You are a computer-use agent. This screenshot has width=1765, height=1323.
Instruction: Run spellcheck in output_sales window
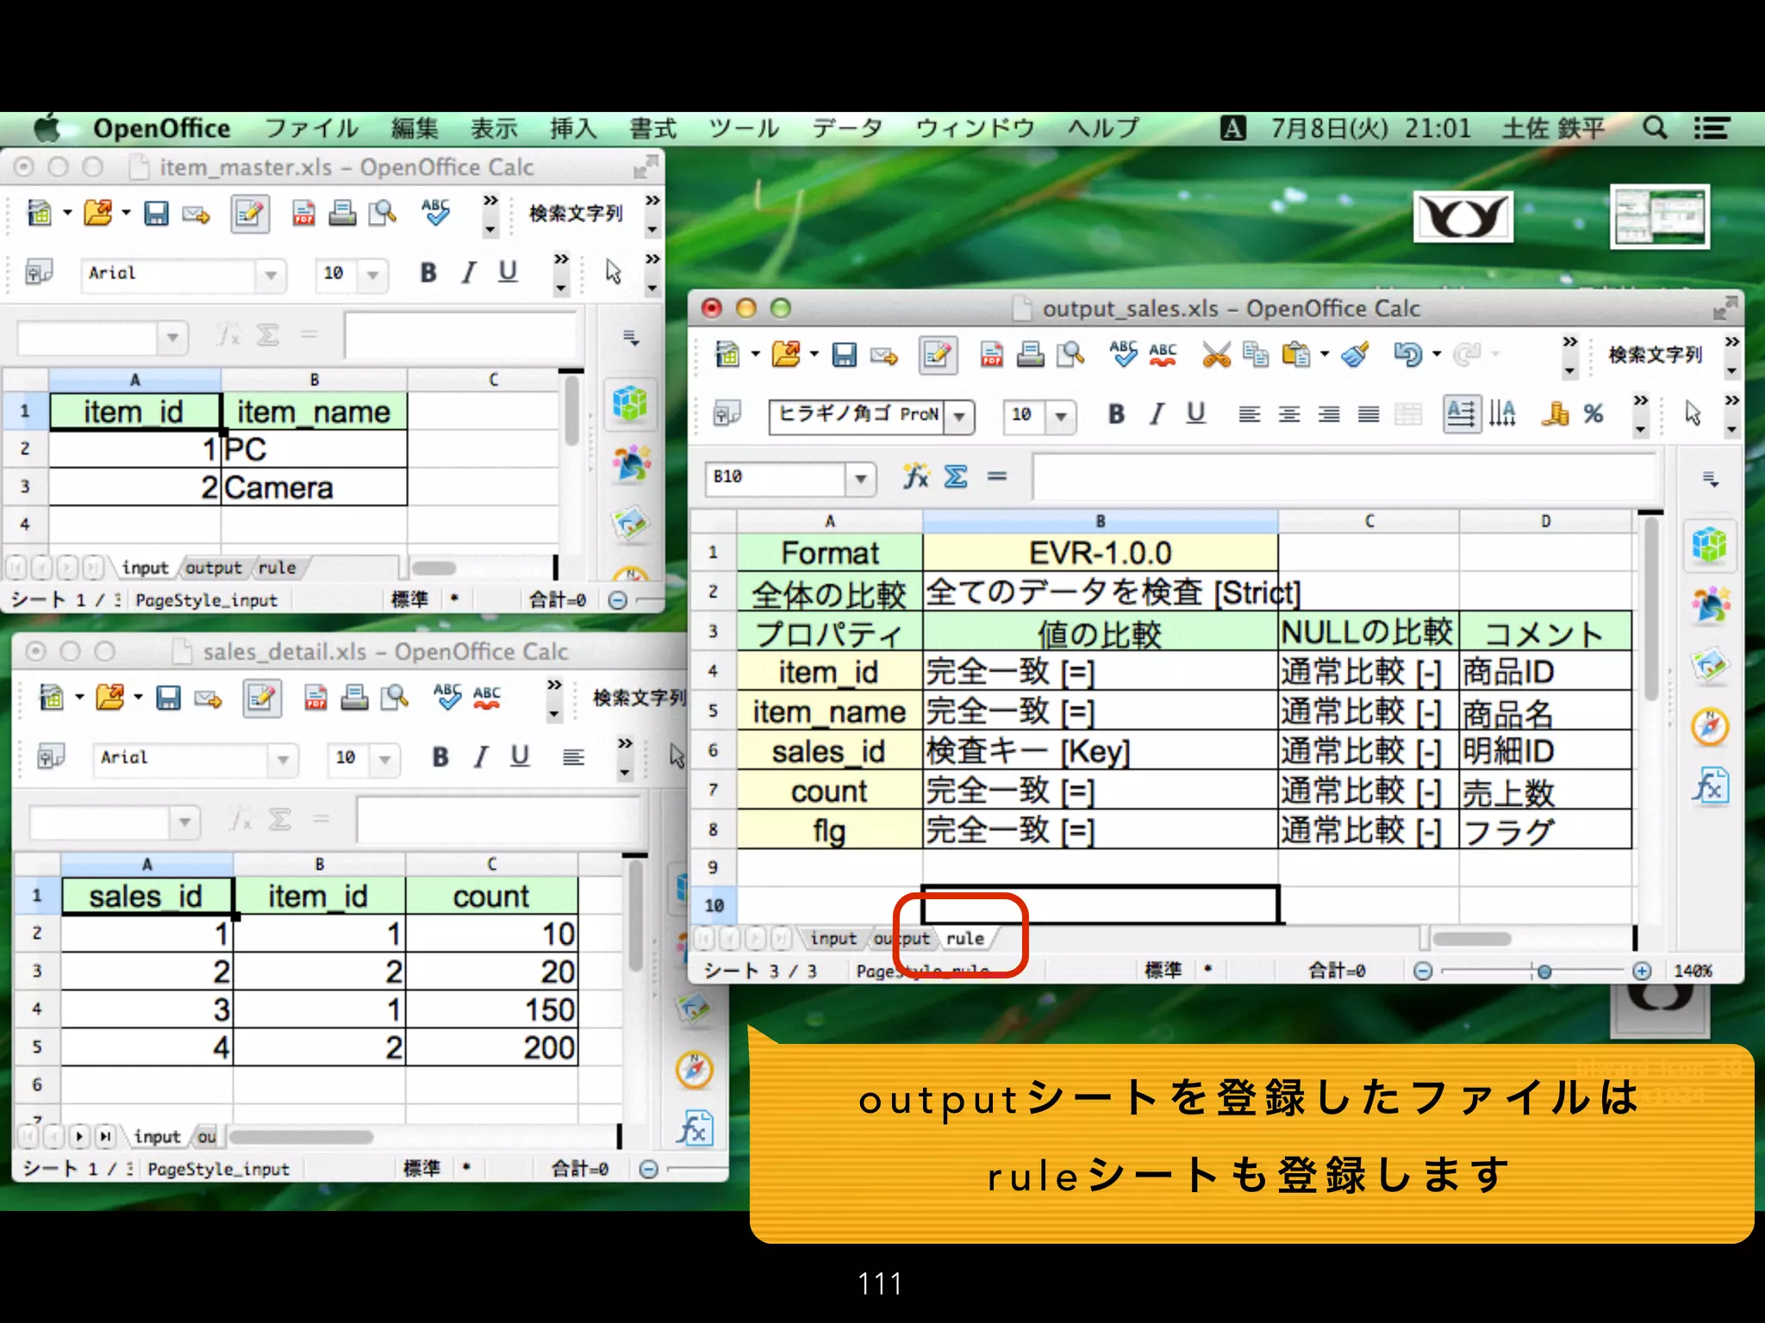tap(1123, 353)
